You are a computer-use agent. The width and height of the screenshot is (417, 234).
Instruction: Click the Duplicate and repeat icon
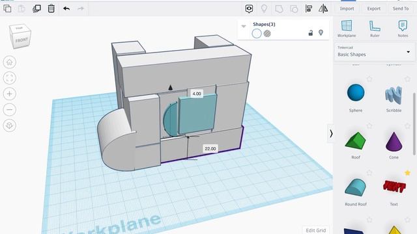click(36, 8)
